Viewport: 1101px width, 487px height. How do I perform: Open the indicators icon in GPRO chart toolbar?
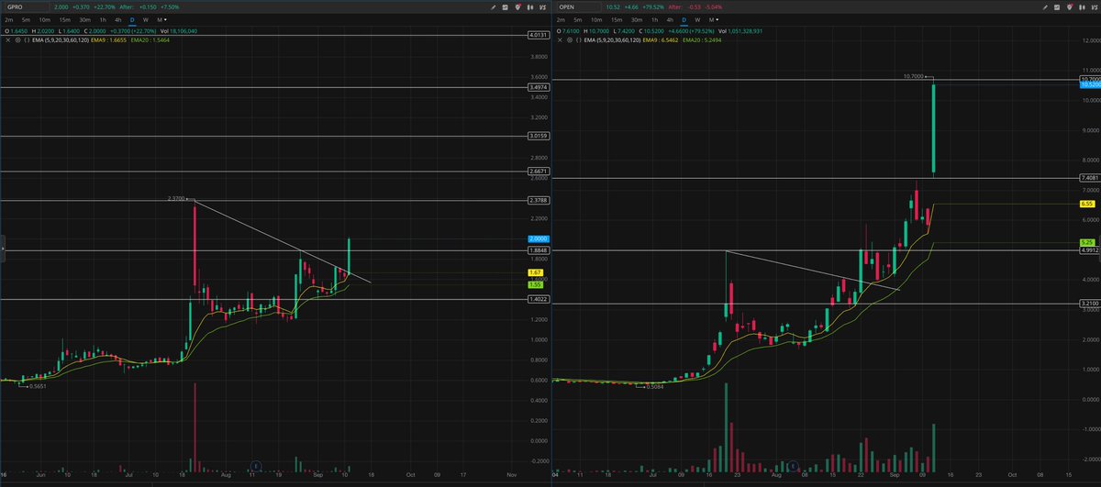pyautogui.click(x=505, y=7)
